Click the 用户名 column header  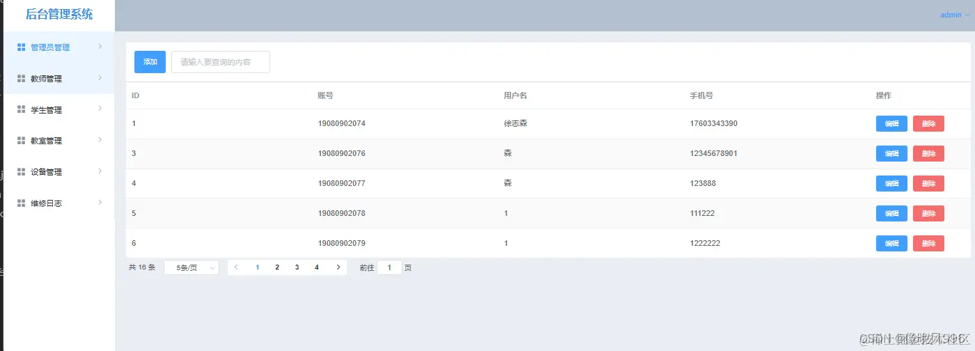tap(515, 95)
